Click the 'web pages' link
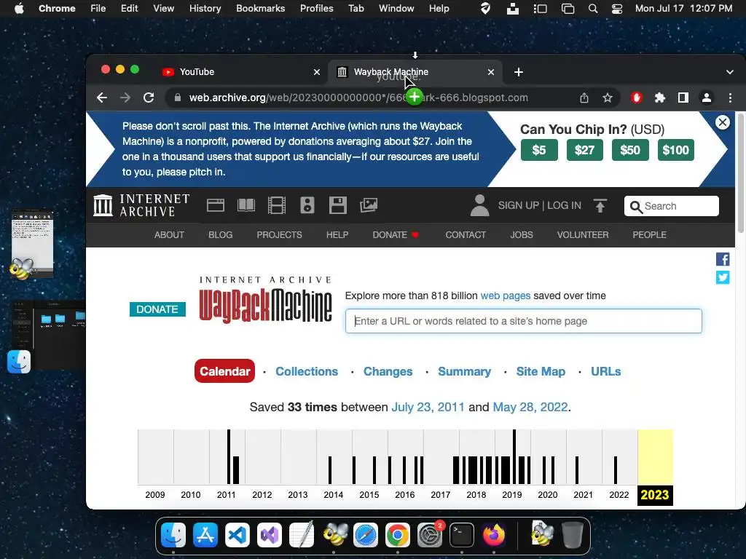This screenshot has height=559, width=746. point(506,296)
